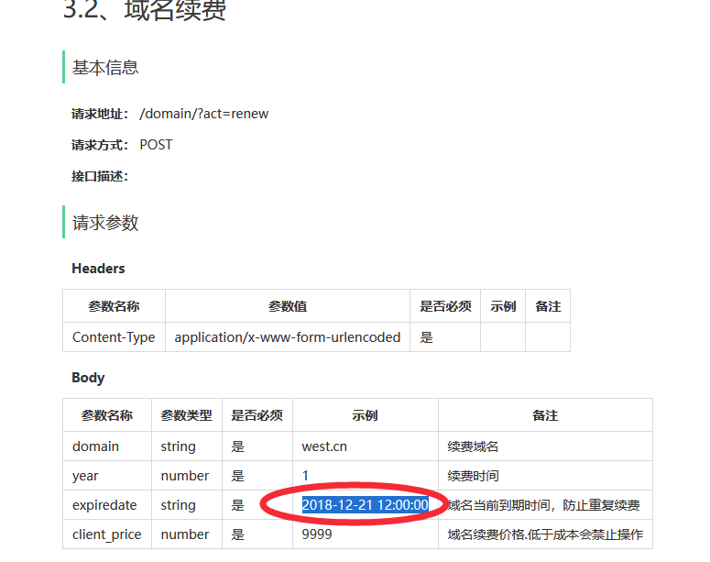This screenshot has width=710, height=562.
Task: Click the highlighted 2018-12-21 12:00:00 example value
Action: [x=365, y=505]
